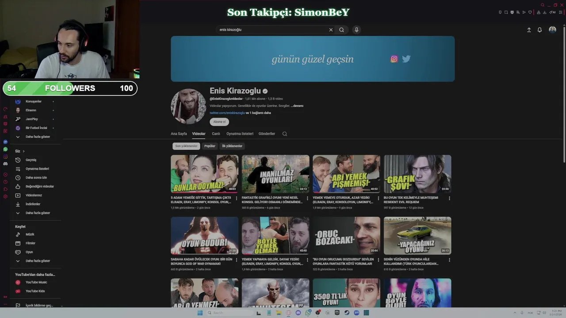566x318 pixels.
Task: Take a snapshot with browser toolbar icon
Action: click(x=506, y=12)
